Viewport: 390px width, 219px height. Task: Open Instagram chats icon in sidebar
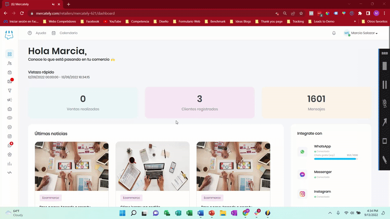click(x=9, y=136)
